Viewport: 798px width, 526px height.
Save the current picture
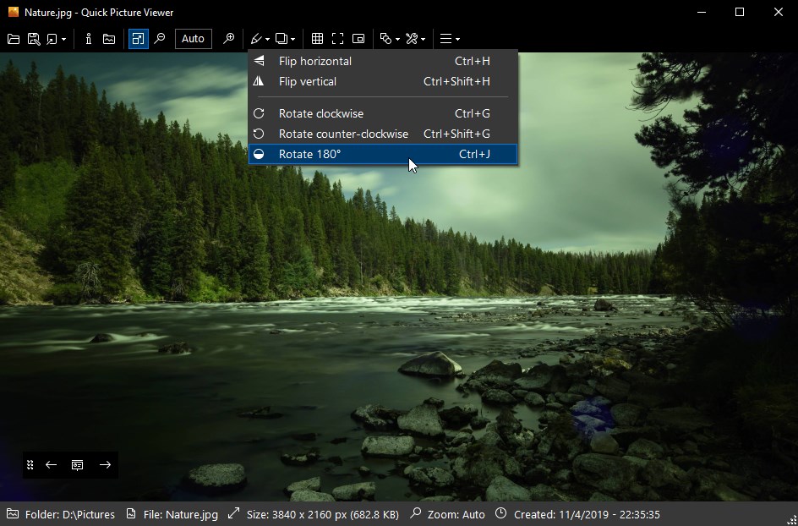click(x=34, y=38)
